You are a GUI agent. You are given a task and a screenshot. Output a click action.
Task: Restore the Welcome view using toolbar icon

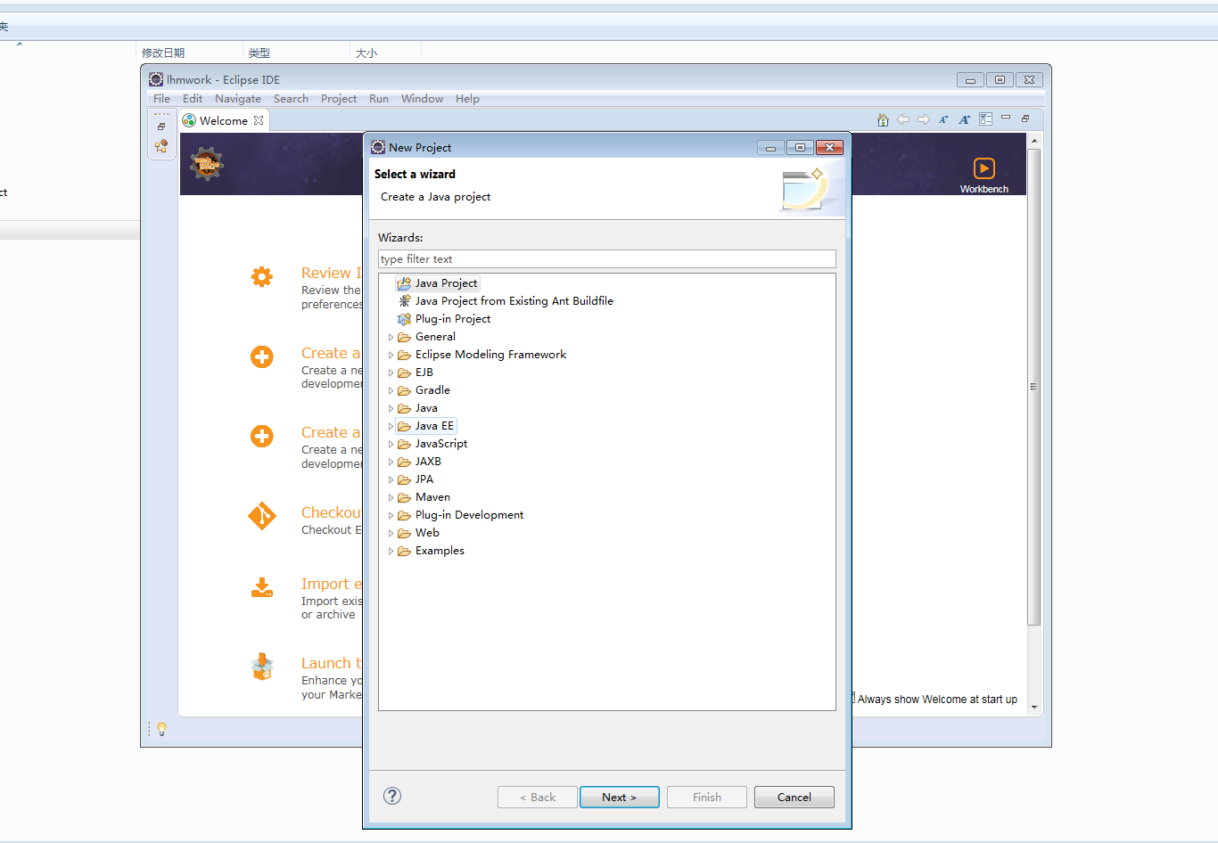[1025, 119]
